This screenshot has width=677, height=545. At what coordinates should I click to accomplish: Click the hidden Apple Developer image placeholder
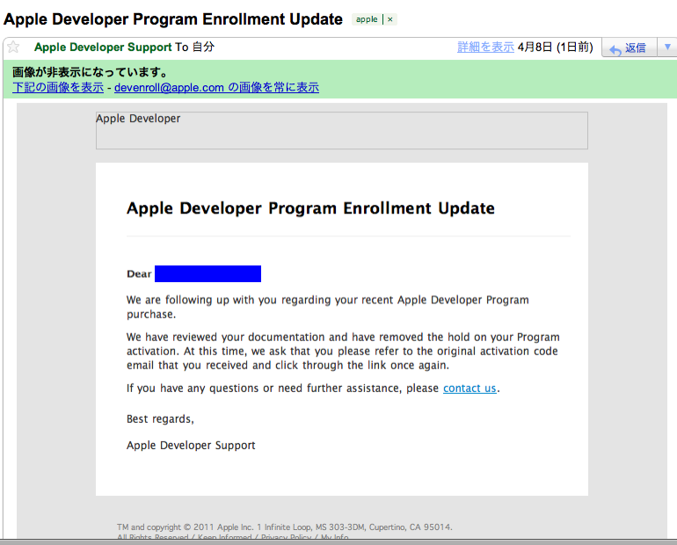[x=341, y=130]
